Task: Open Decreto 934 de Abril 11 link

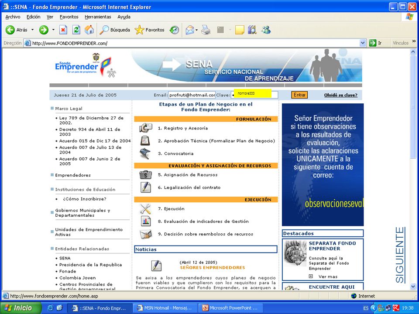Action: click(90, 132)
